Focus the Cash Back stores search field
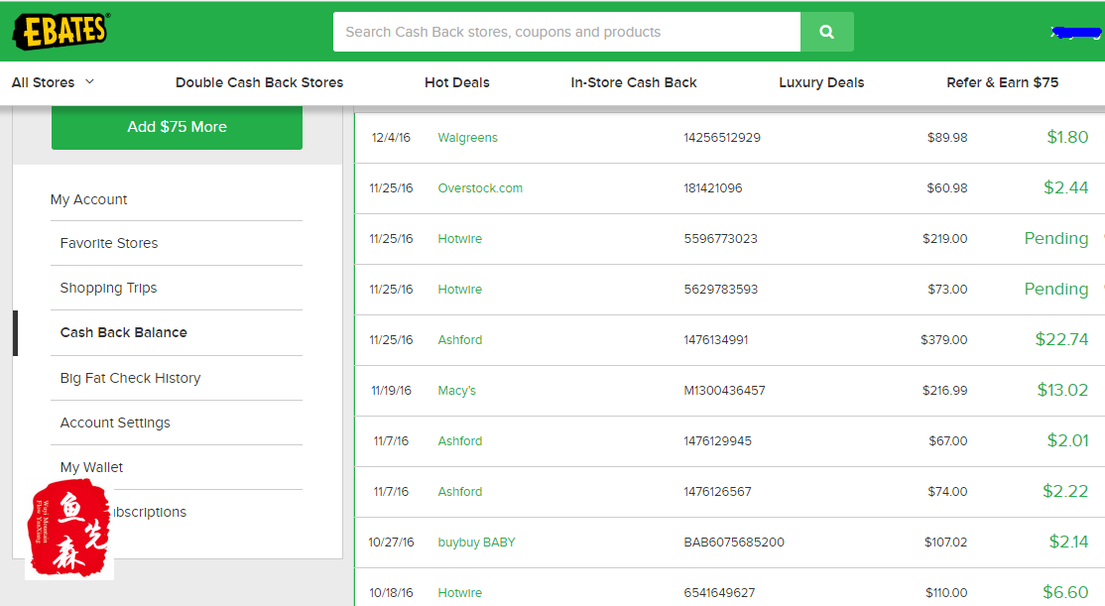1105x606 pixels. pos(566,32)
